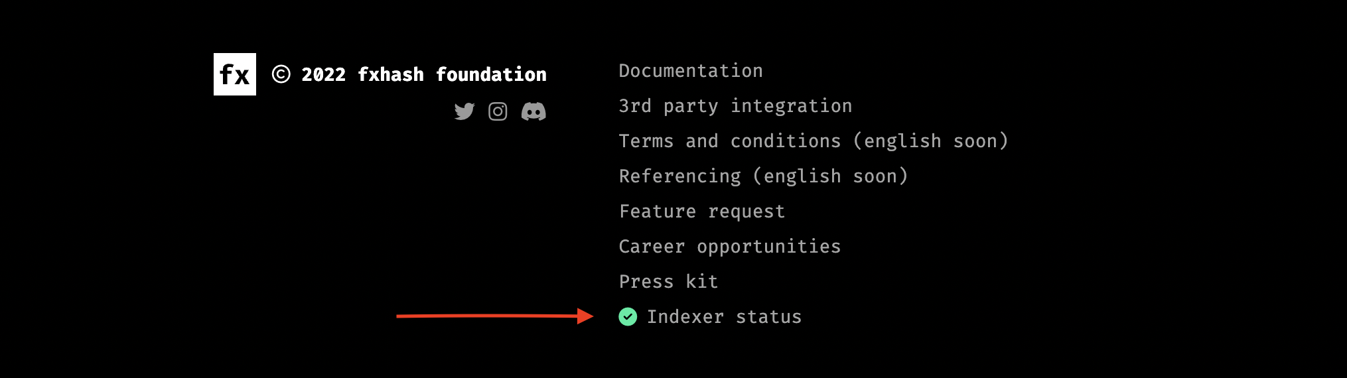
Task: Click the red arrow's pointed tip
Action: tap(589, 316)
